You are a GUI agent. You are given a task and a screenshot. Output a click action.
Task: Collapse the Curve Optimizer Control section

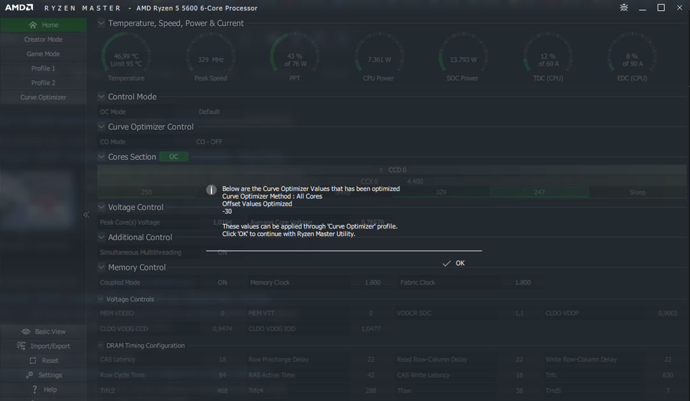tap(101, 127)
